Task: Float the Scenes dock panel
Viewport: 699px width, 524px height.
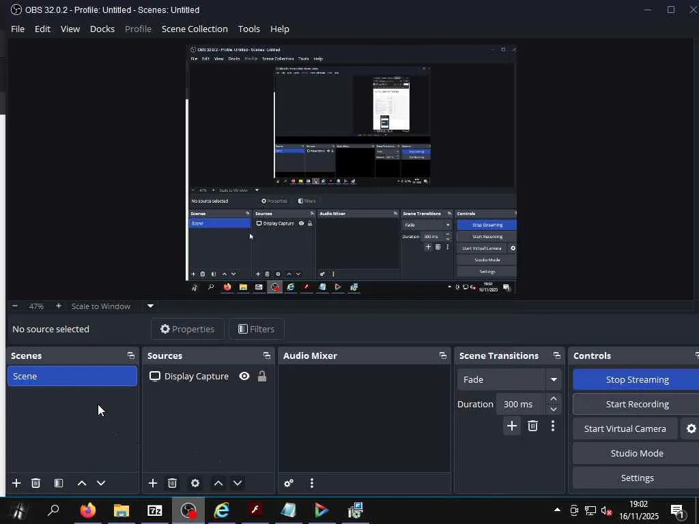Action: (130, 355)
